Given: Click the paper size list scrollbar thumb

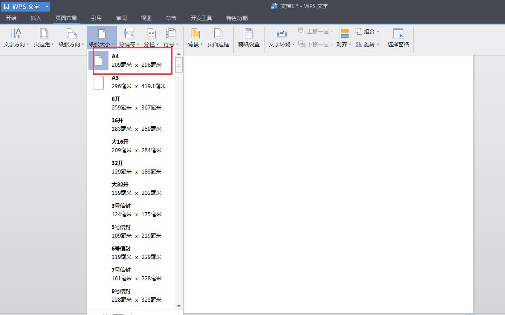Looking at the screenshot, I should pos(179,65).
